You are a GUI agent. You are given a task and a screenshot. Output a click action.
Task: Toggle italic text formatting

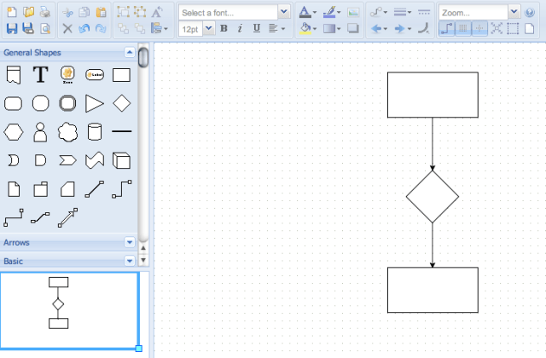coord(240,28)
